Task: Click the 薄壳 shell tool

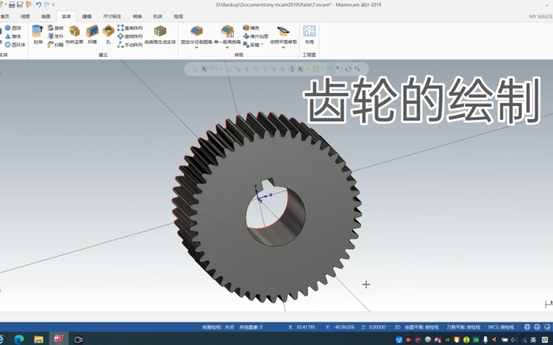Action: 251,28
